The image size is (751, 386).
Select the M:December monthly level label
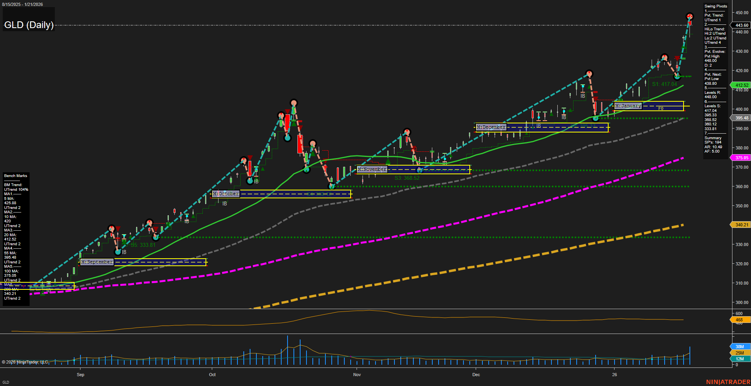(491, 127)
